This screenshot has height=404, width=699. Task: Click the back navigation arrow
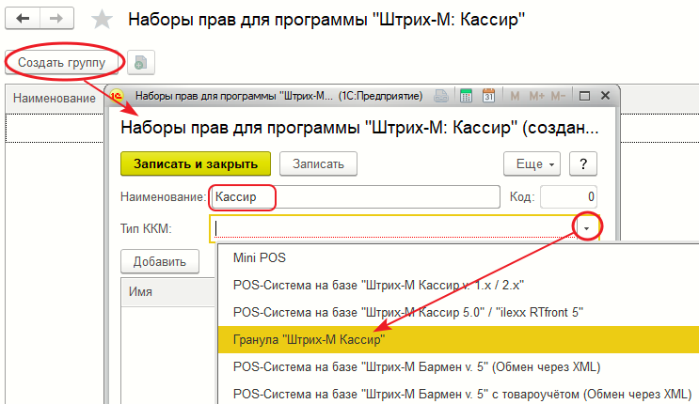coord(23,19)
